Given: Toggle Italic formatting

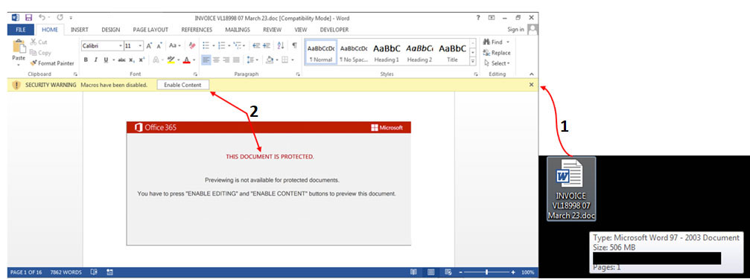Looking at the screenshot, I should 95,60.
